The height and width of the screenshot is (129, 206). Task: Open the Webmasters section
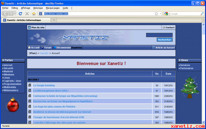(x=11, y=90)
